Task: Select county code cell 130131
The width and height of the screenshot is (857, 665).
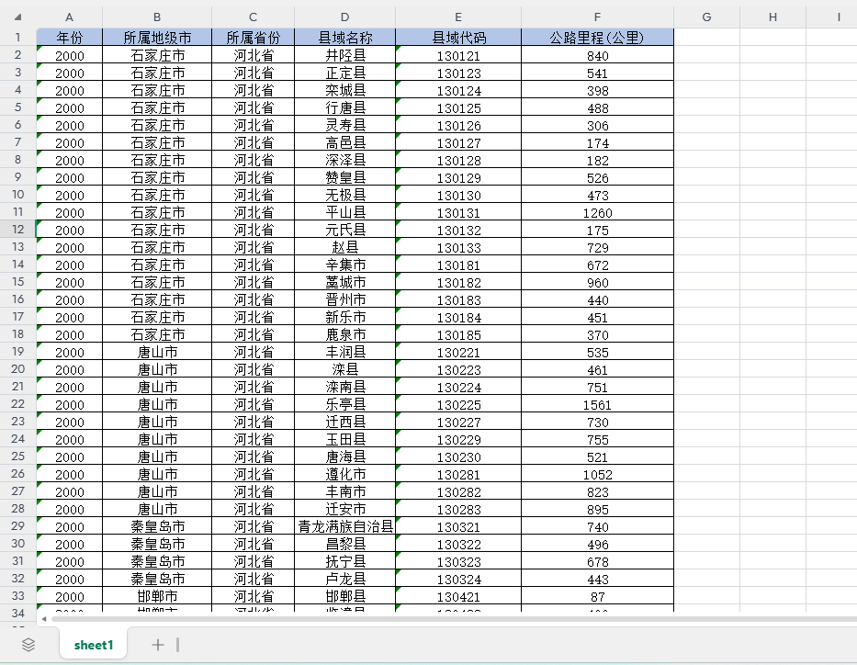Action: click(x=458, y=212)
